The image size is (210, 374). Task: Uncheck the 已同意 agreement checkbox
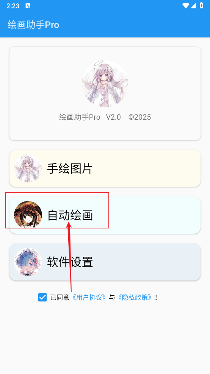coord(42,298)
